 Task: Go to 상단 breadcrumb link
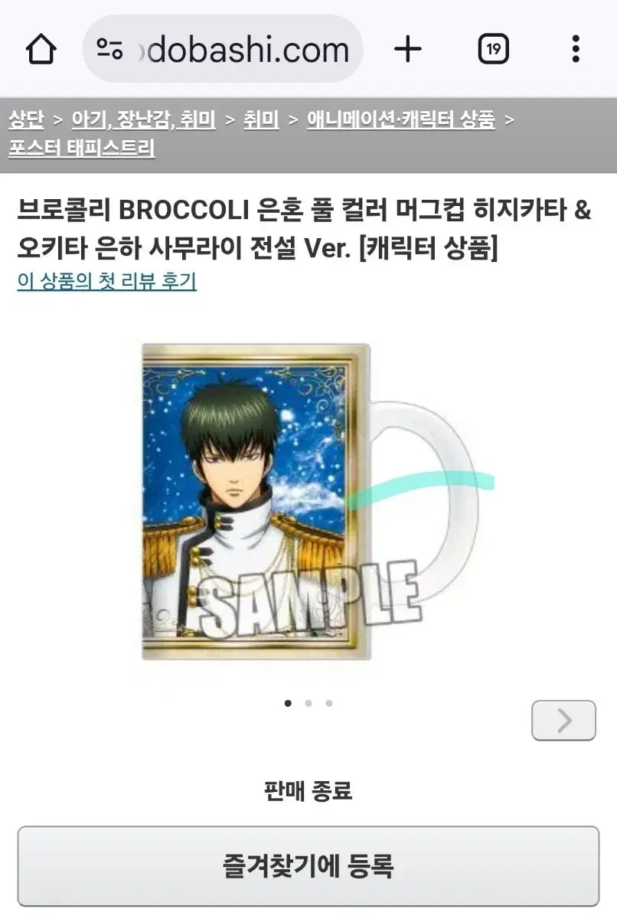coord(26,119)
